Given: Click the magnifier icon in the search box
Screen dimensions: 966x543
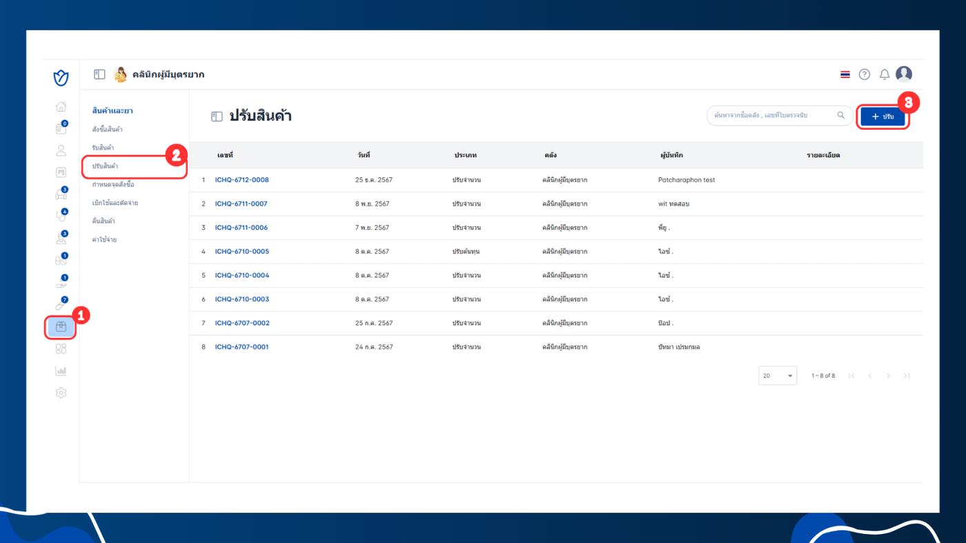Looking at the screenshot, I should (x=841, y=116).
